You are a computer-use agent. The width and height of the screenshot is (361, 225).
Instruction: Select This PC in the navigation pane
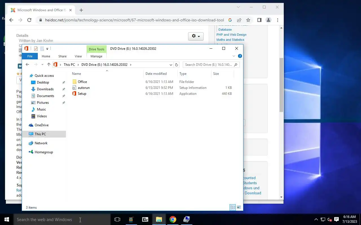coord(44,134)
